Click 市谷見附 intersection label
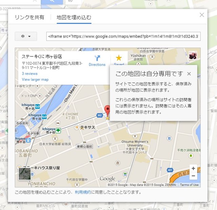Viewport: 217px width, 210px height. click(x=22, y=123)
